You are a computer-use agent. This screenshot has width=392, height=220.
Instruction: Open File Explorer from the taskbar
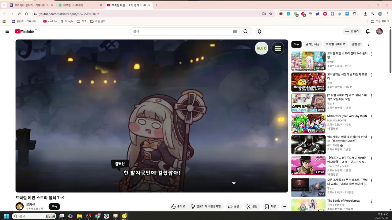(79, 216)
